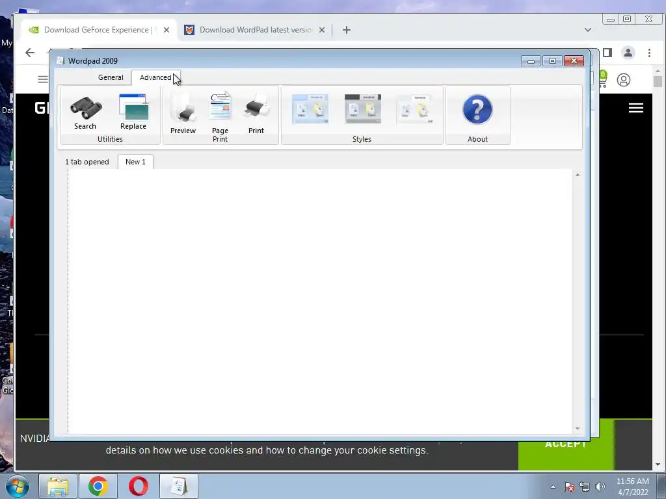This screenshot has height=499, width=666.
Task: Click the document scroll up arrow
Action: (578, 175)
